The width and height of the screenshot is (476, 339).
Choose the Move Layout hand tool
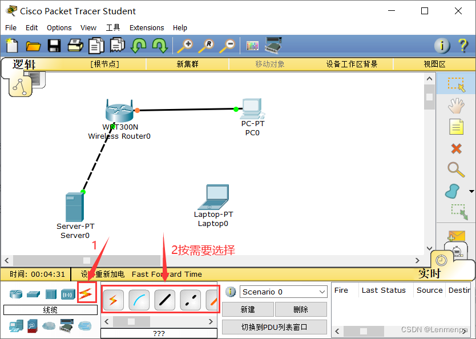[x=456, y=106]
